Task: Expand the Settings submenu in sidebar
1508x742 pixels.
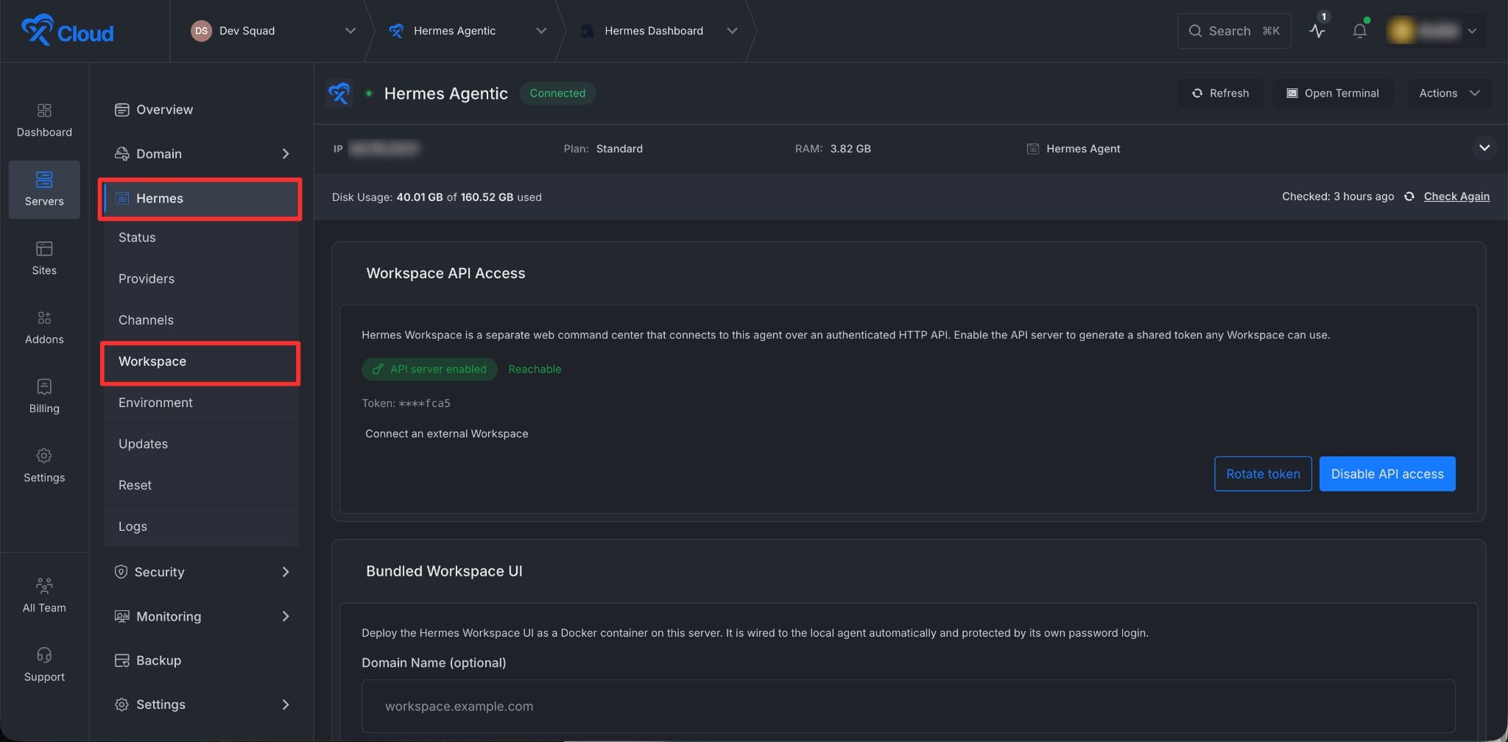Action: coord(286,704)
